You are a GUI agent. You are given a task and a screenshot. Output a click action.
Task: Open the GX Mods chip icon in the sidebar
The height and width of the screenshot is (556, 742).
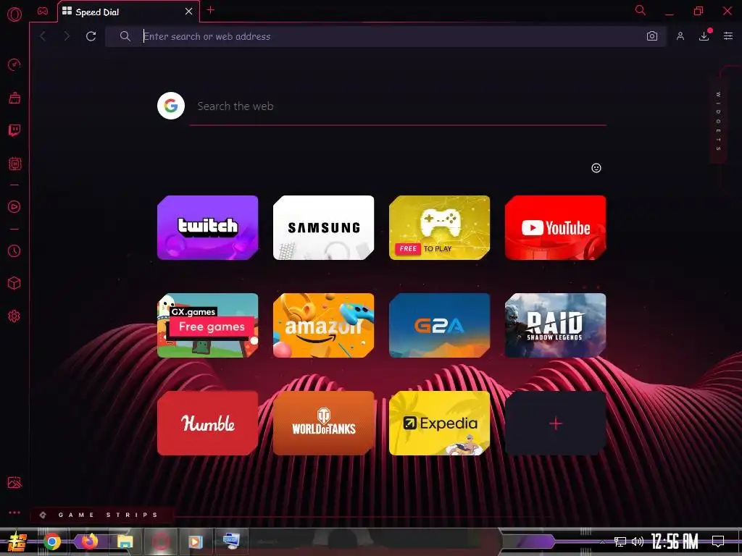(x=14, y=164)
